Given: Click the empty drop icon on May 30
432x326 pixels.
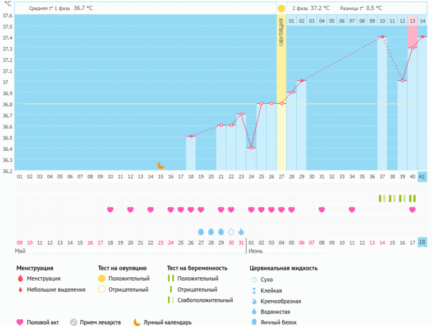Looking at the screenshot, I should (231, 231).
